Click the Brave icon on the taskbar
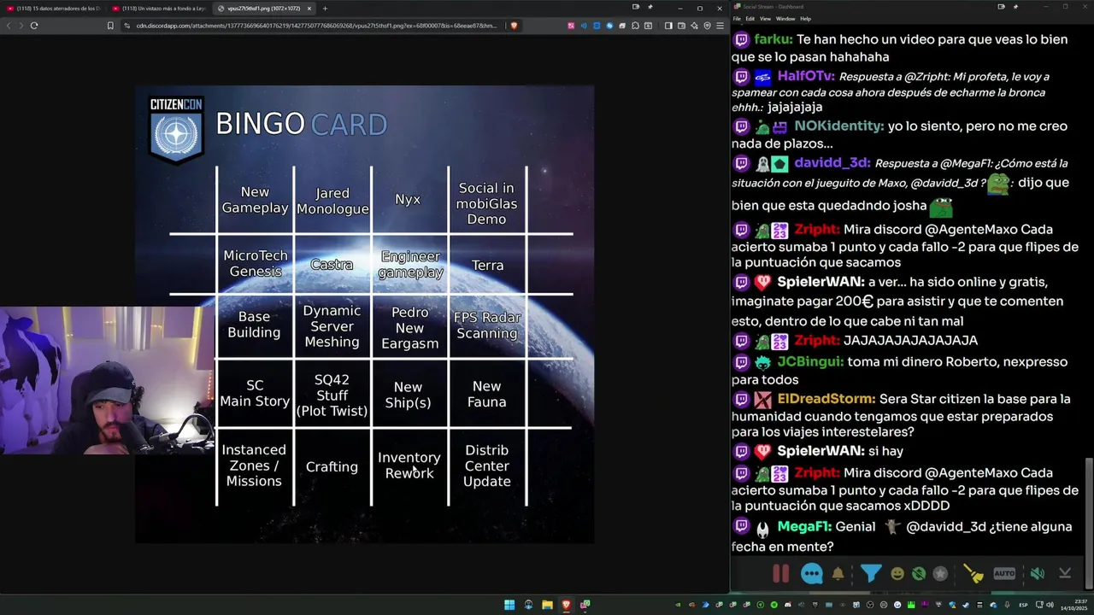Image resolution: width=1094 pixels, height=615 pixels. 566,605
